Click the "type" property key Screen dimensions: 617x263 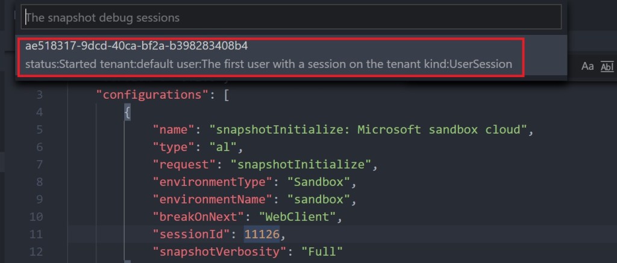176,147
